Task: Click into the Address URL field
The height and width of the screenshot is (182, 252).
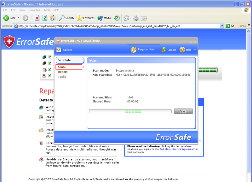Action: coord(119,26)
